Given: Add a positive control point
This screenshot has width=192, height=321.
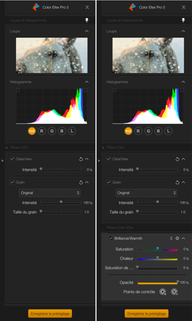Looking at the screenshot, I should (x=163, y=292).
